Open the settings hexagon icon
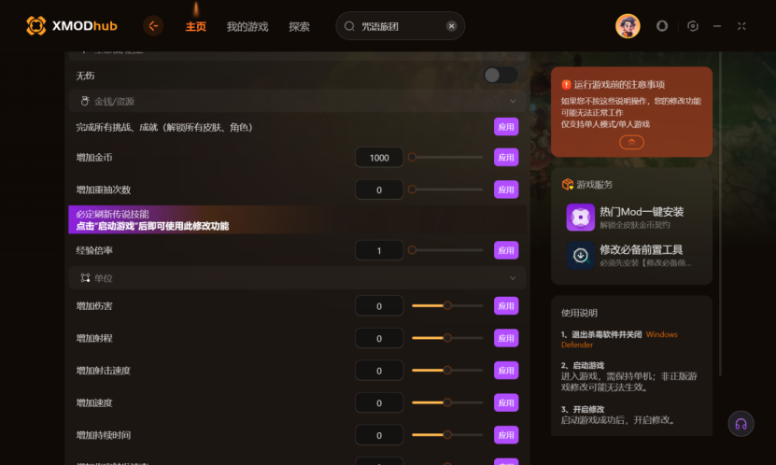The height and width of the screenshot is (465, 776). (x=693, y=26)
